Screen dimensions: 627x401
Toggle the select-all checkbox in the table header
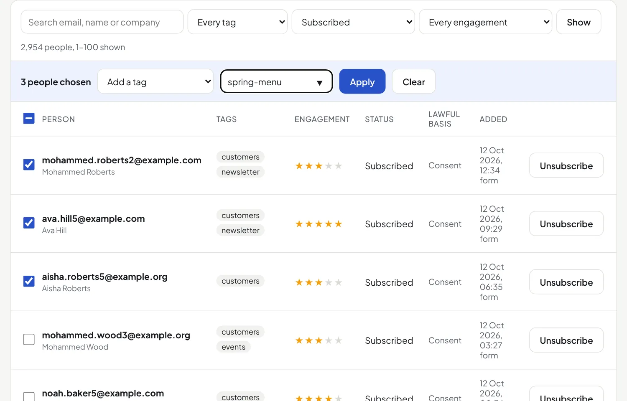(x=29, y=119)
